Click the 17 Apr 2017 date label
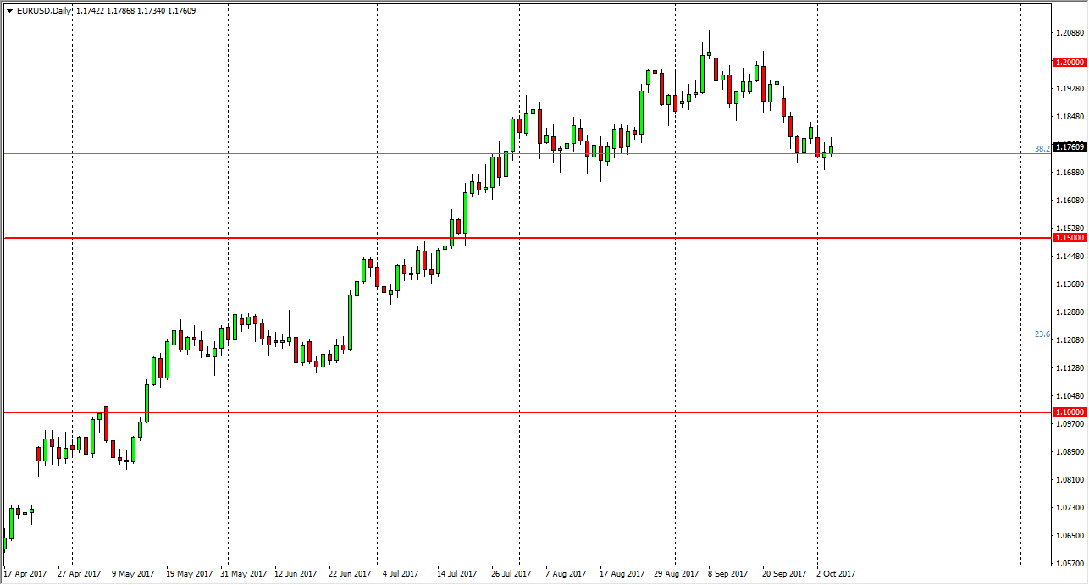This screenshot has height=585, width=1089. click(x=25, y=573)
